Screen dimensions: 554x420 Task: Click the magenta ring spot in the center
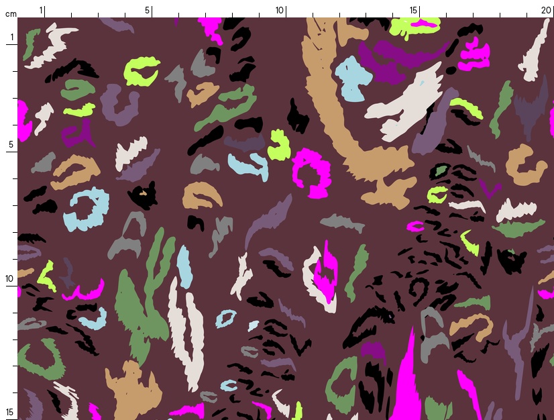pyautogui.click(x=311, y=172)
